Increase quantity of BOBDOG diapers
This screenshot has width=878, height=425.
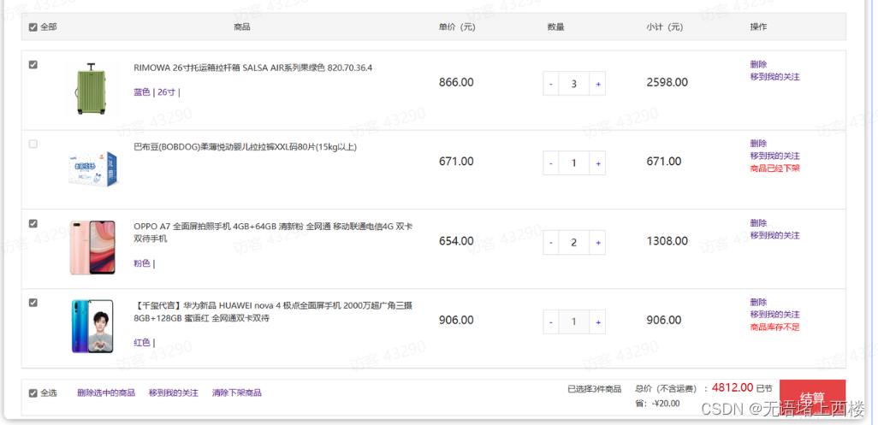(x=597, y=163)
